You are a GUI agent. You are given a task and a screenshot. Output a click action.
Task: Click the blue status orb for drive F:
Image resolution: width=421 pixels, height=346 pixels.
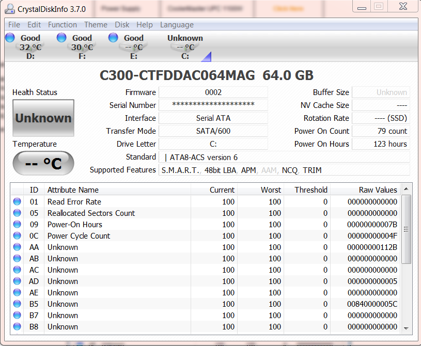(x=61, y=37)
